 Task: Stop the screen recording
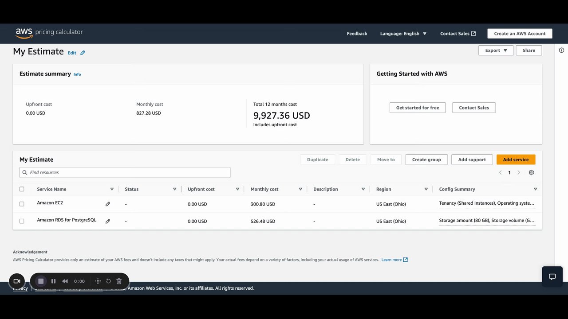click(41, 281)
